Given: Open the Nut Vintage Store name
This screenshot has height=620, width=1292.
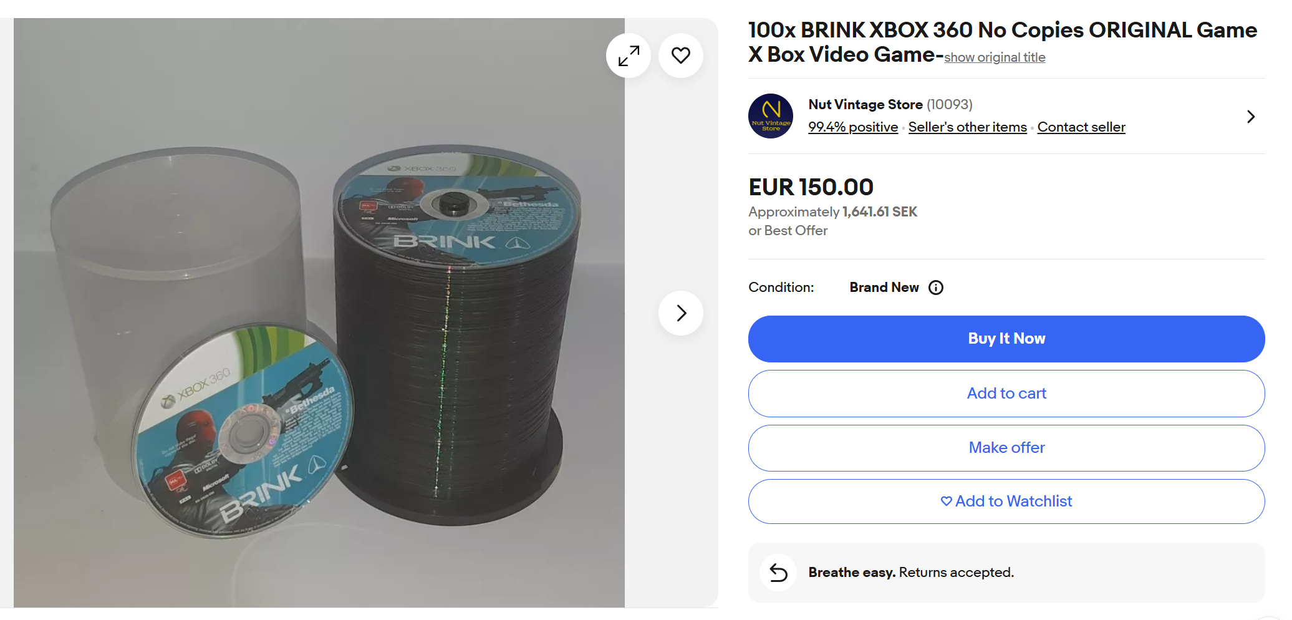Looking at the screenshot, I should click(865, 105).
